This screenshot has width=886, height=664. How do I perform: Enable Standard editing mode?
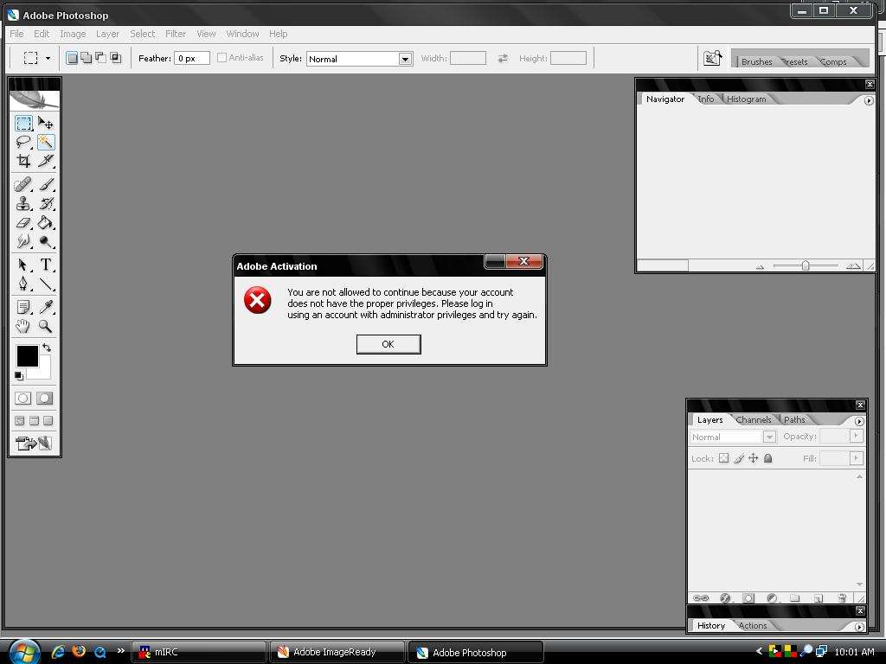(22, 399)
